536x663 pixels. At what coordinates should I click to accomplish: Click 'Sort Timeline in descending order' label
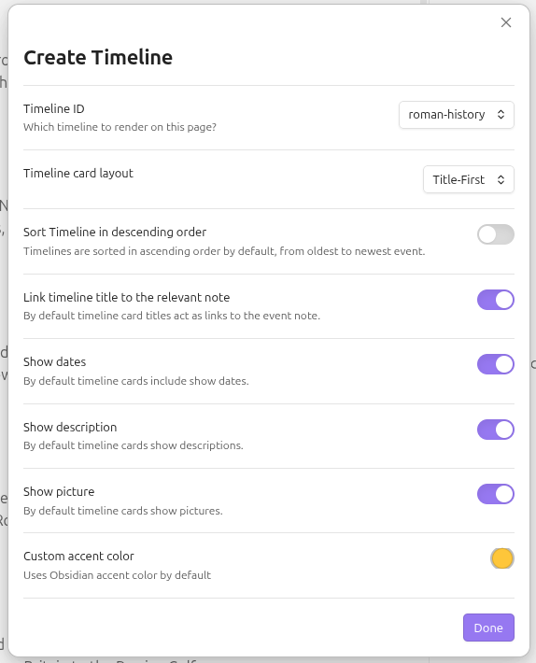[x=115, y=233]
